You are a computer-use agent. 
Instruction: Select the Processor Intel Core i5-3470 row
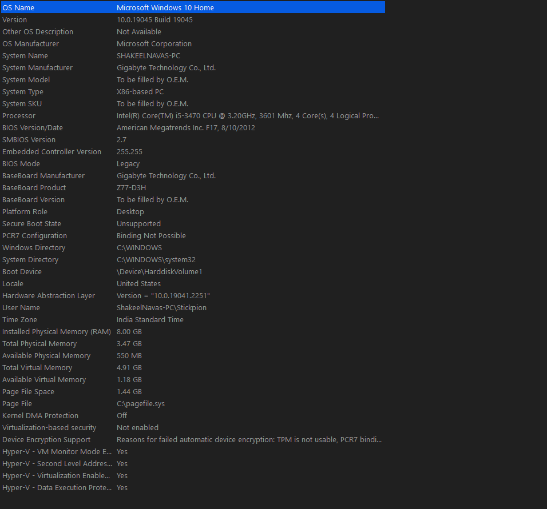[193, 115]
